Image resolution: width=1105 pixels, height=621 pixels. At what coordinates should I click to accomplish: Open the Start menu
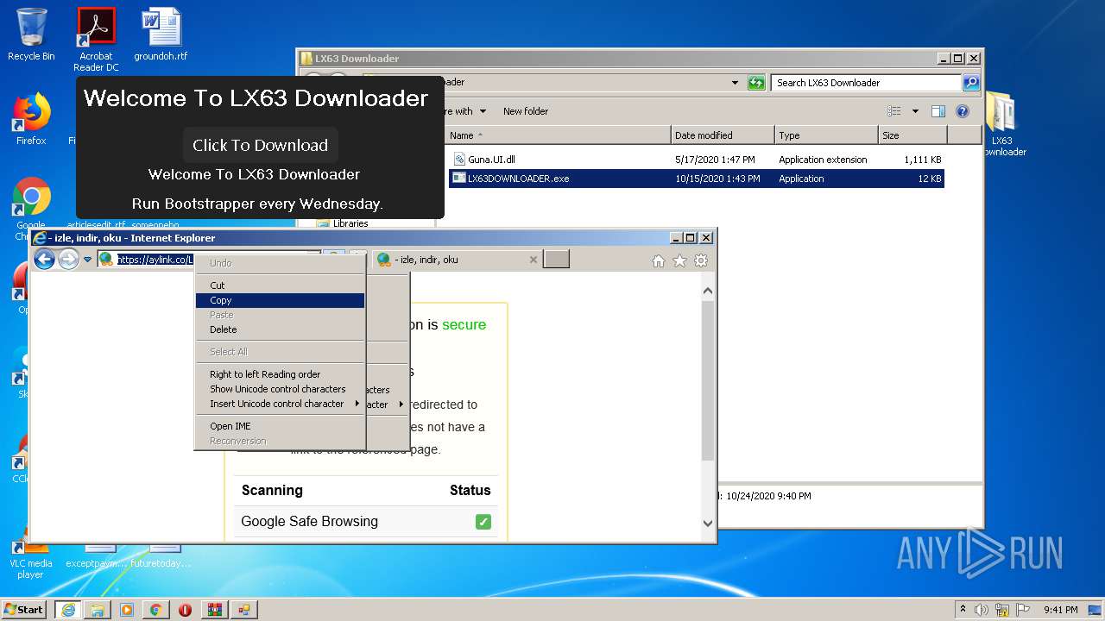tap(24, 609)
